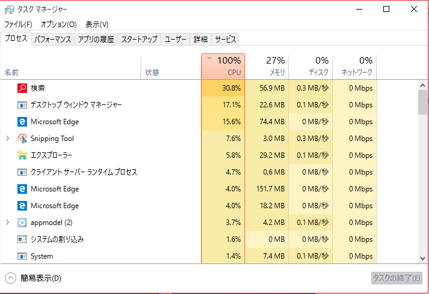The image size is (429, 294).
Task: Sort by the 名前 column header
Action: tap(70, 67)
